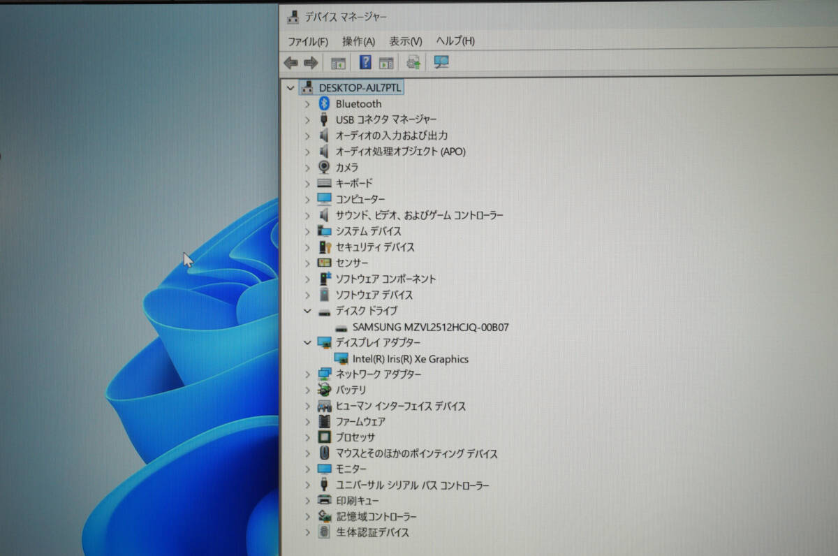
Task: Click the Back arrow toolbar icon
Action: point(291,63)
